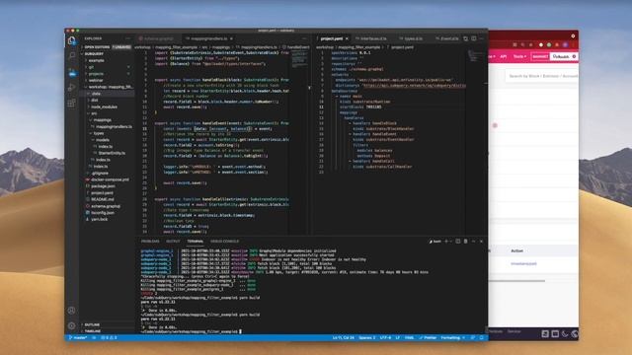Click feedback icon in status bar

coord(473,337)
